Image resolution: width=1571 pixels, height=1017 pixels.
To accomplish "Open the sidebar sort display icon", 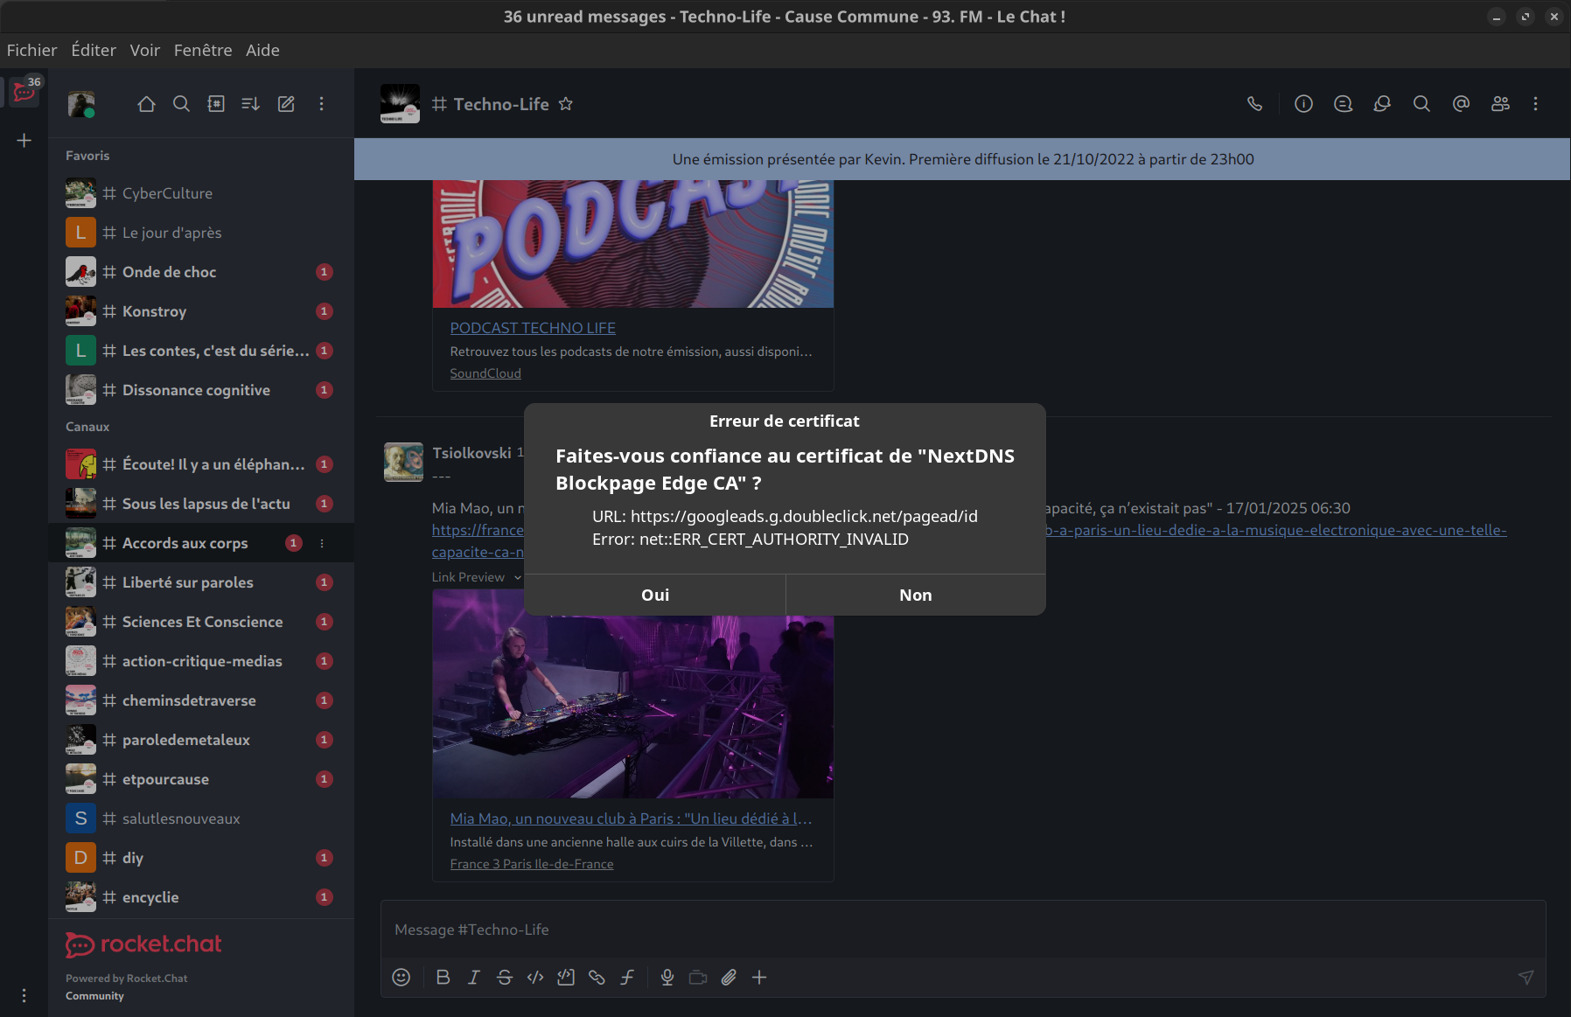I will point(251,104).
